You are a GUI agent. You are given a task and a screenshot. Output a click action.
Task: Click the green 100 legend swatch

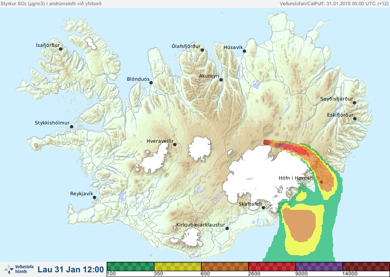[x=131, y=267]
